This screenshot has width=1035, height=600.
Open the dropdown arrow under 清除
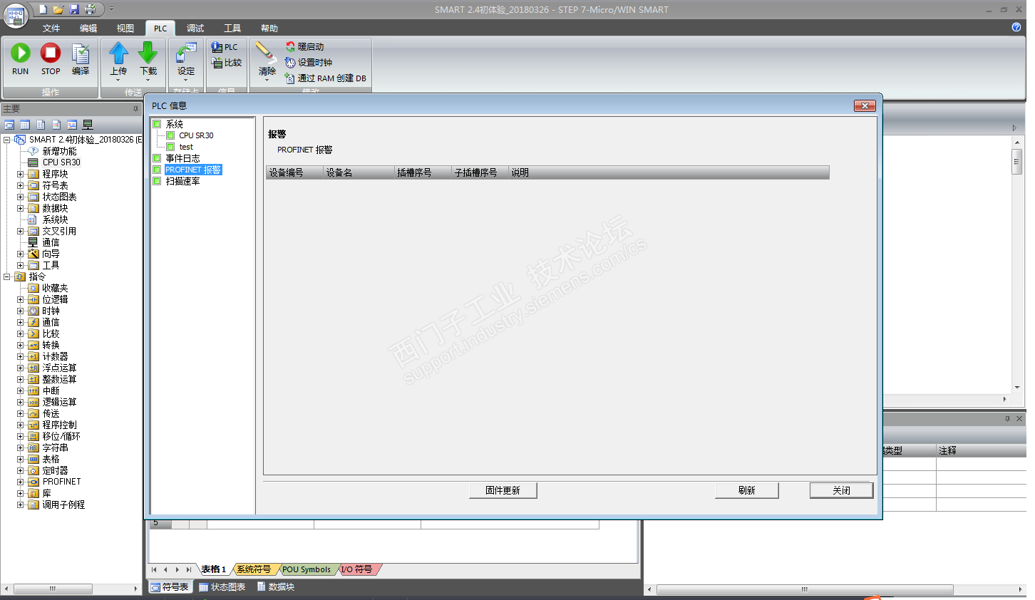(x=267, y=80)
